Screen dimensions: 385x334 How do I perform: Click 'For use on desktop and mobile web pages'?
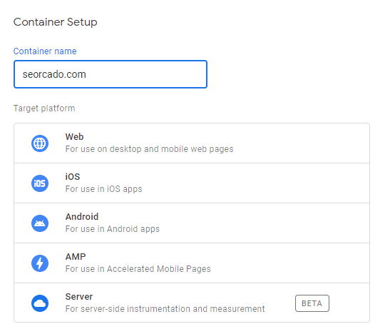pyautogui.click(x=149, y=149)
